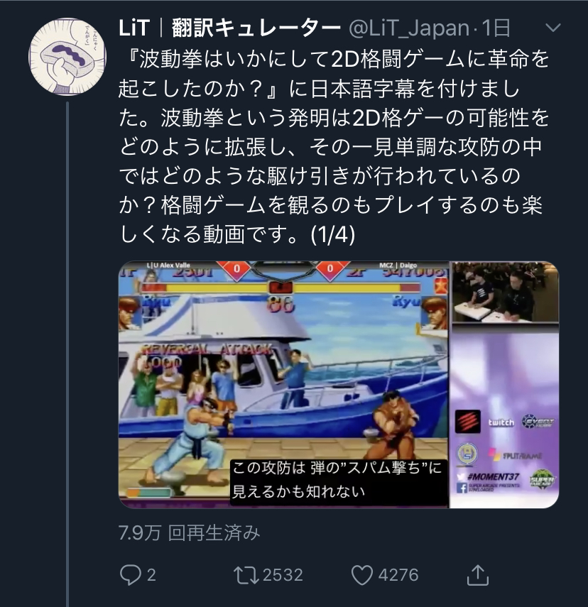This screenshot has height=607, width=588.
Task: Open the LiT profile avatar
Action: pyautogui.click(x=67, y=57)
